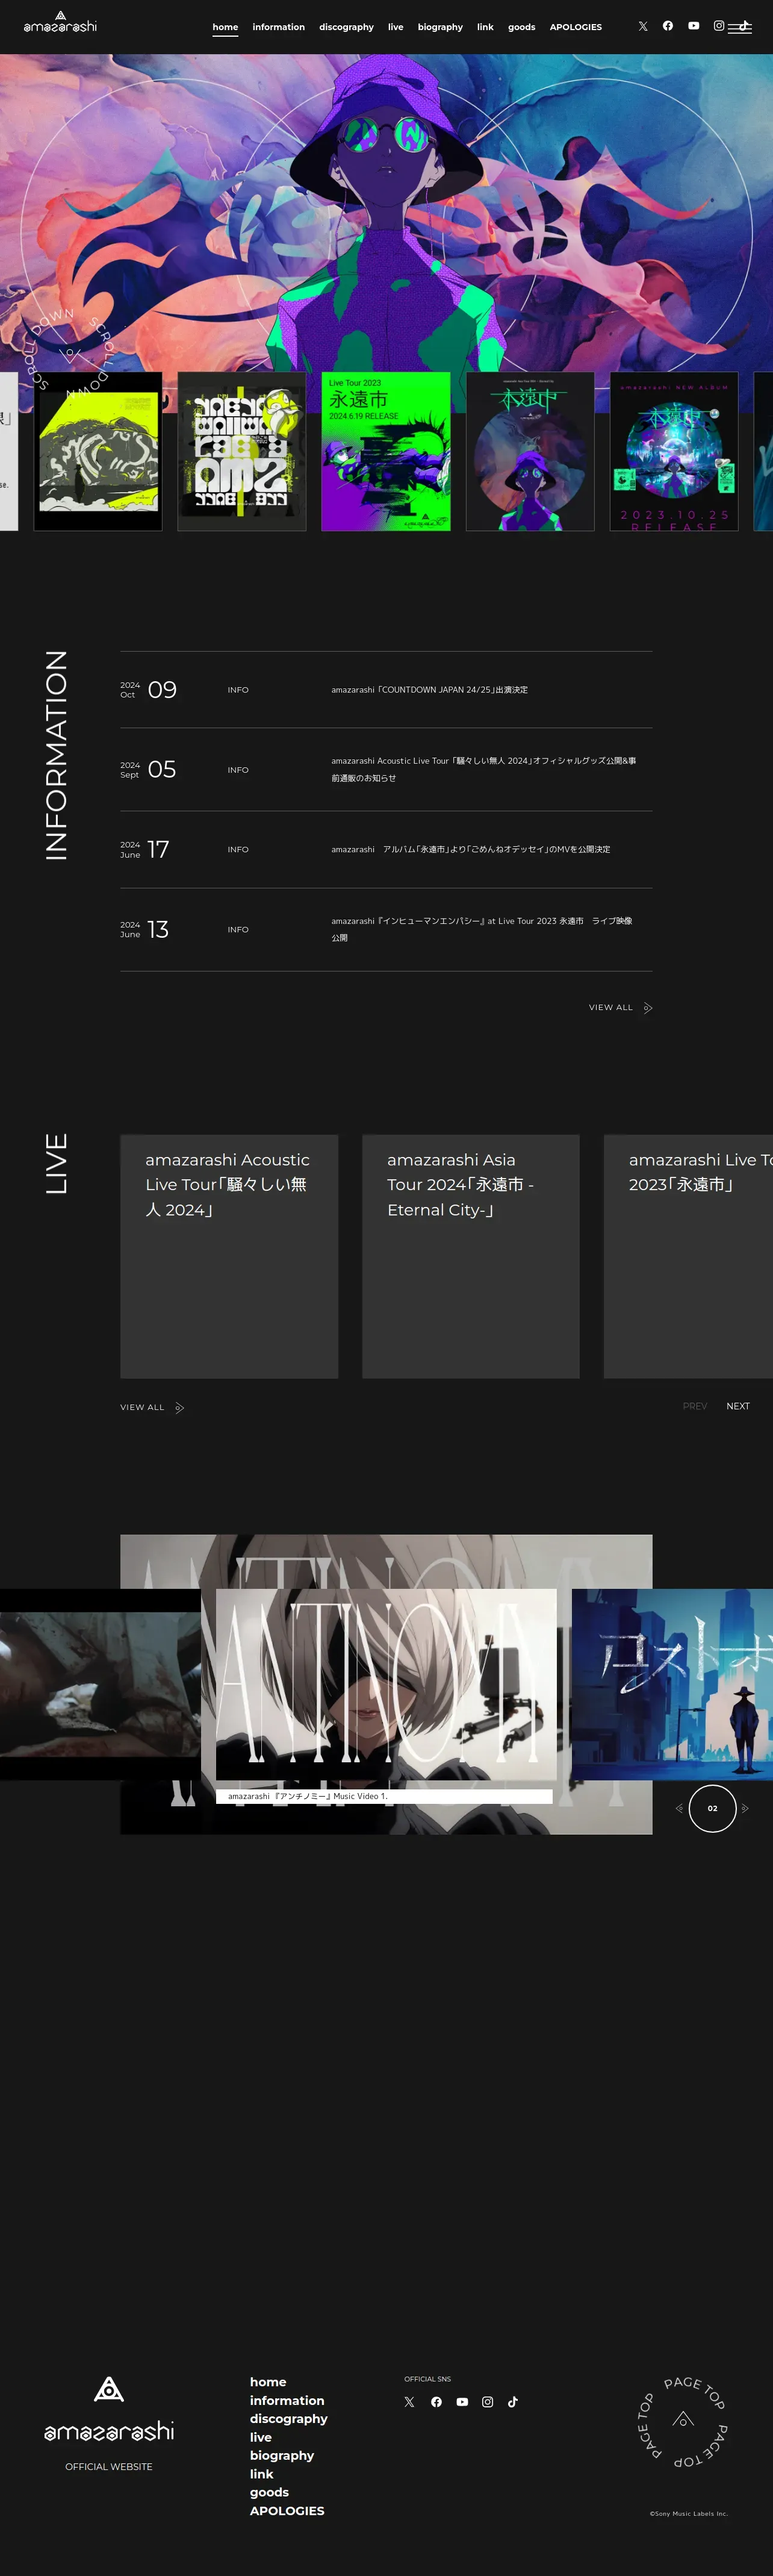Click VIEW ALL under the Live cards
Screen dimensions: 773x2576
coord(152,1407)
